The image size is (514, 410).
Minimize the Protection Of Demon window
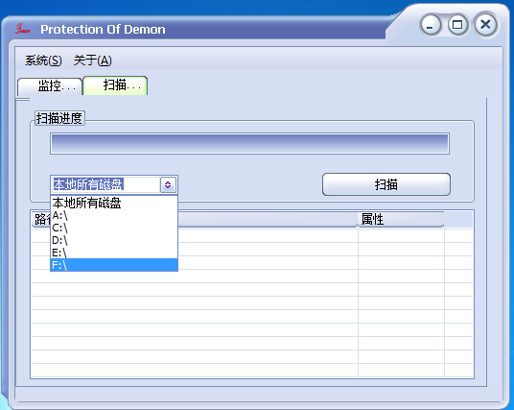[x=431, y=25]
